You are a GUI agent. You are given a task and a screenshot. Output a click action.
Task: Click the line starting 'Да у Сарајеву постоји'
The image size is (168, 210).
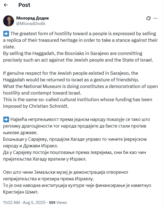(x=74, y=152)
